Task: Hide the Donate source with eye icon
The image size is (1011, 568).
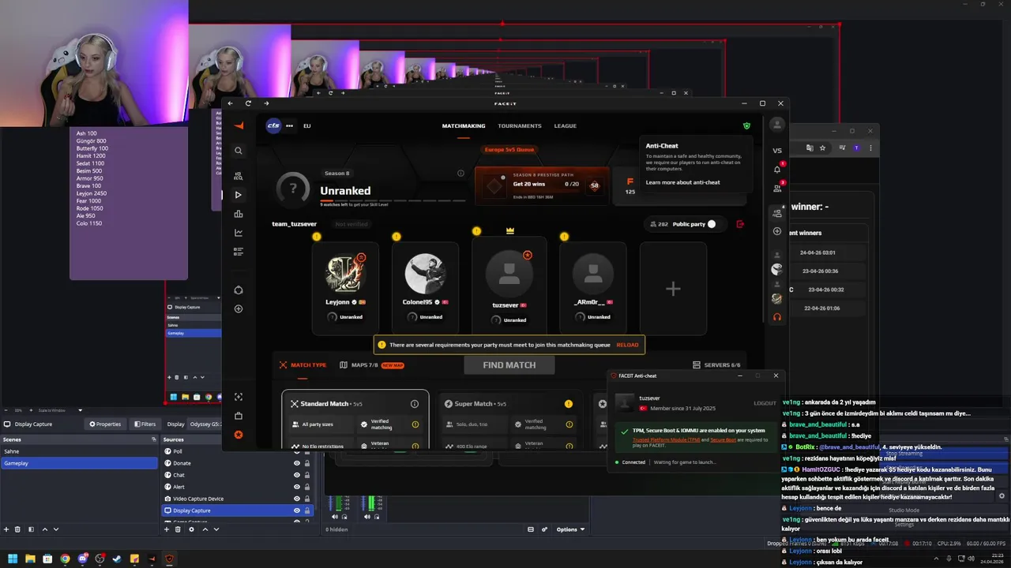Action: coord(297,463)
